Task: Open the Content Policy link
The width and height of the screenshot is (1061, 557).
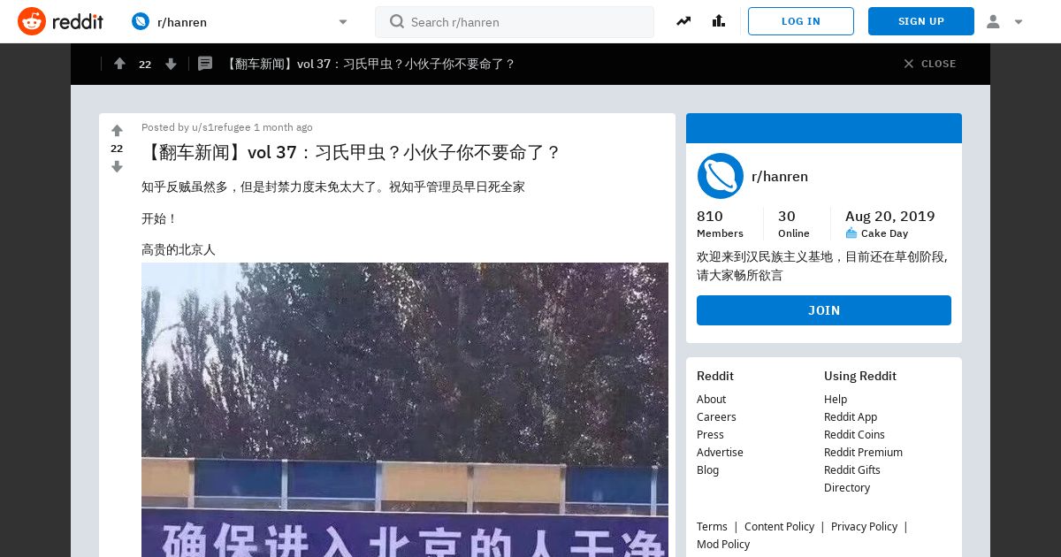Action: tap(779, 526)
